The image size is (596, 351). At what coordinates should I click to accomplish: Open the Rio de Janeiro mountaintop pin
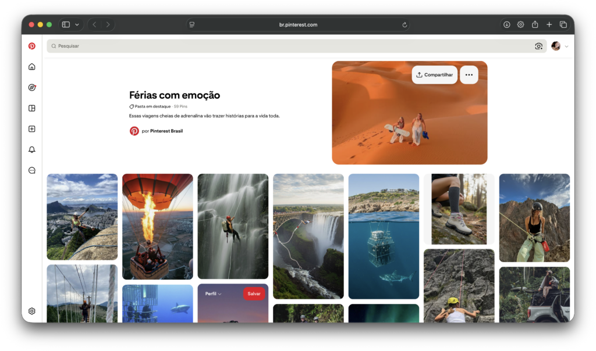point(82,217)
